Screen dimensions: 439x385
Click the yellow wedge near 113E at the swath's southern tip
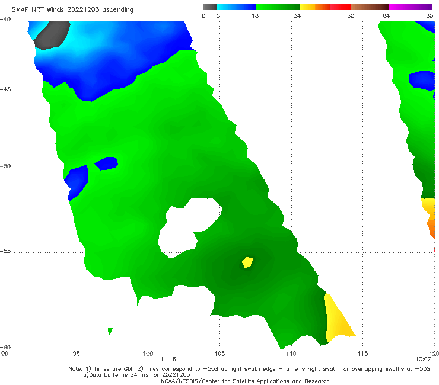click(x=338, y=319)
